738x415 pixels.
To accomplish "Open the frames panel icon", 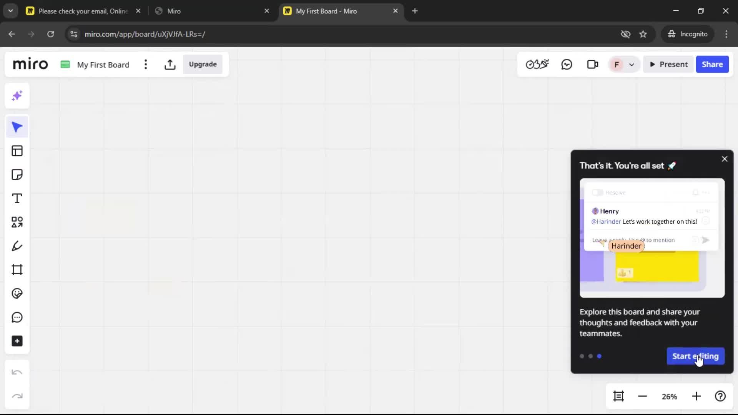I will [618, 396].
